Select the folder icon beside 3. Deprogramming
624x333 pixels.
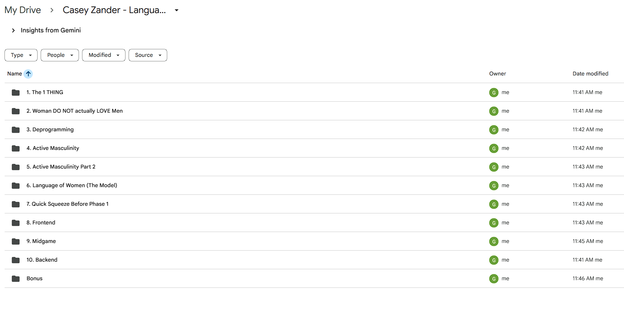coord(16,130)
